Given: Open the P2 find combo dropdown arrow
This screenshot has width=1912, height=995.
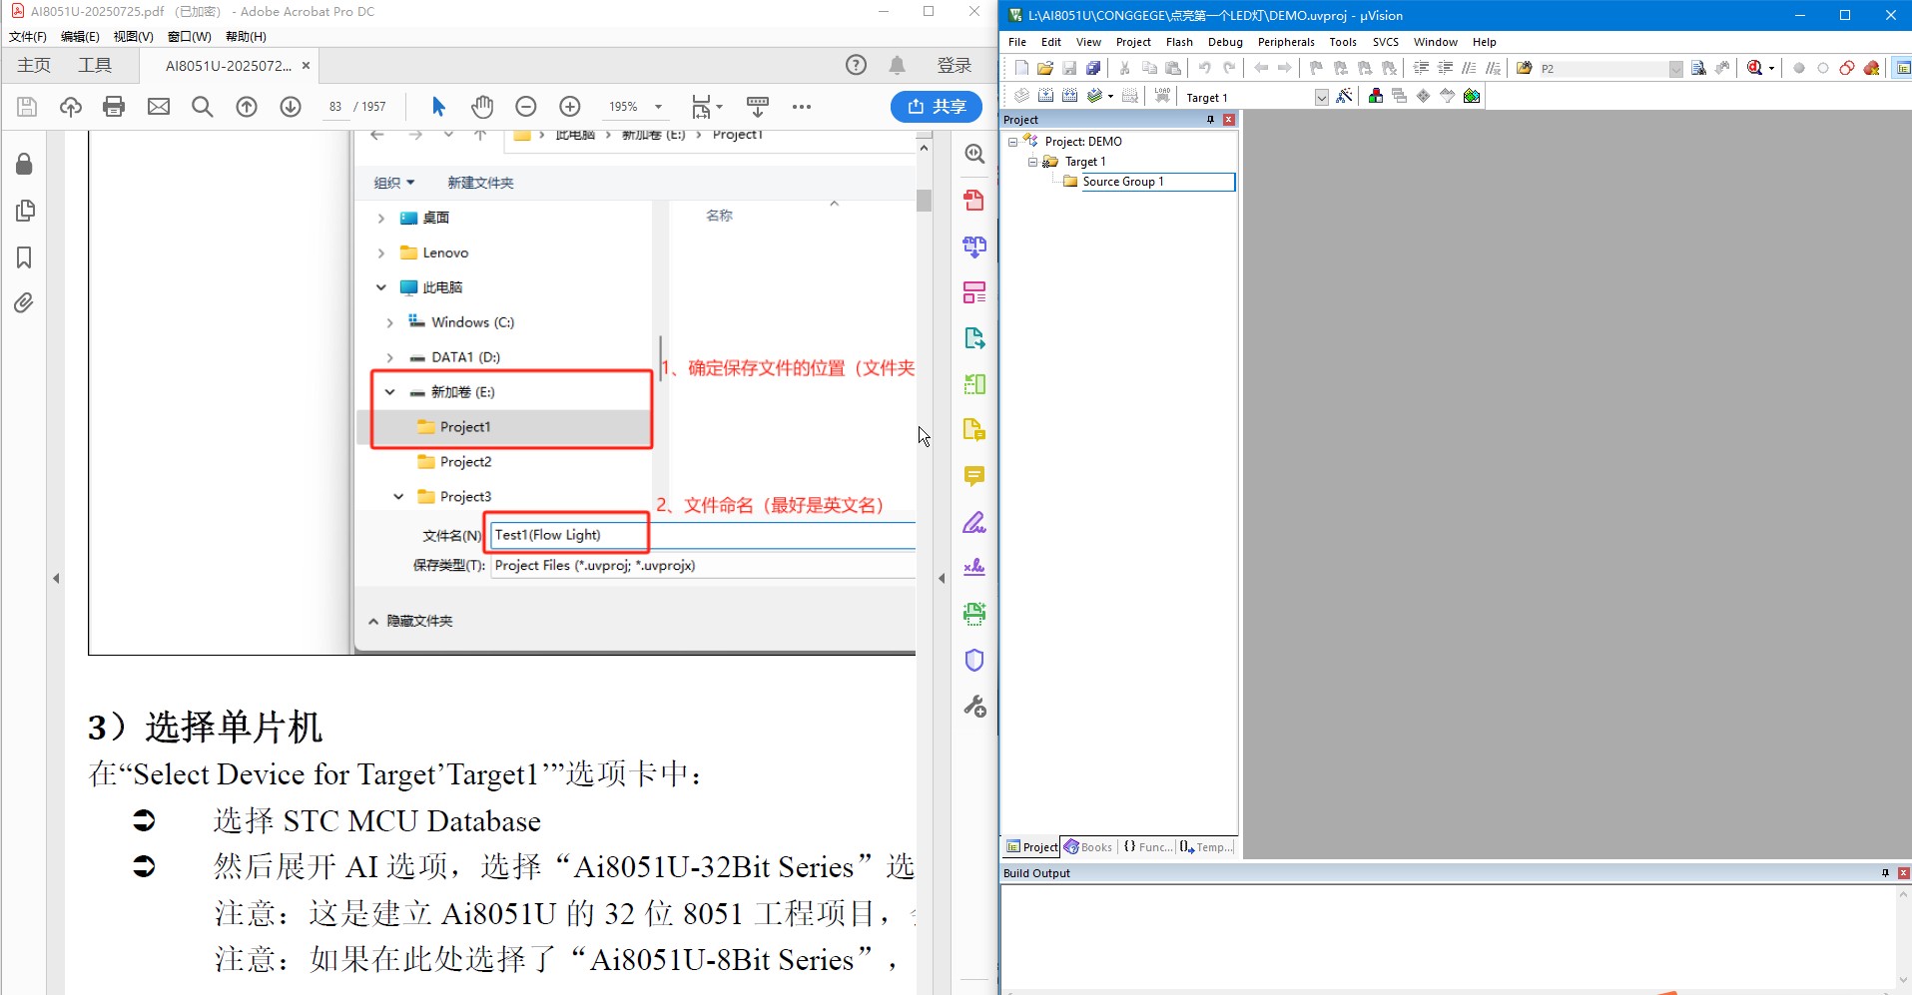Looking at the screenshot, I should click(1676, 69).
